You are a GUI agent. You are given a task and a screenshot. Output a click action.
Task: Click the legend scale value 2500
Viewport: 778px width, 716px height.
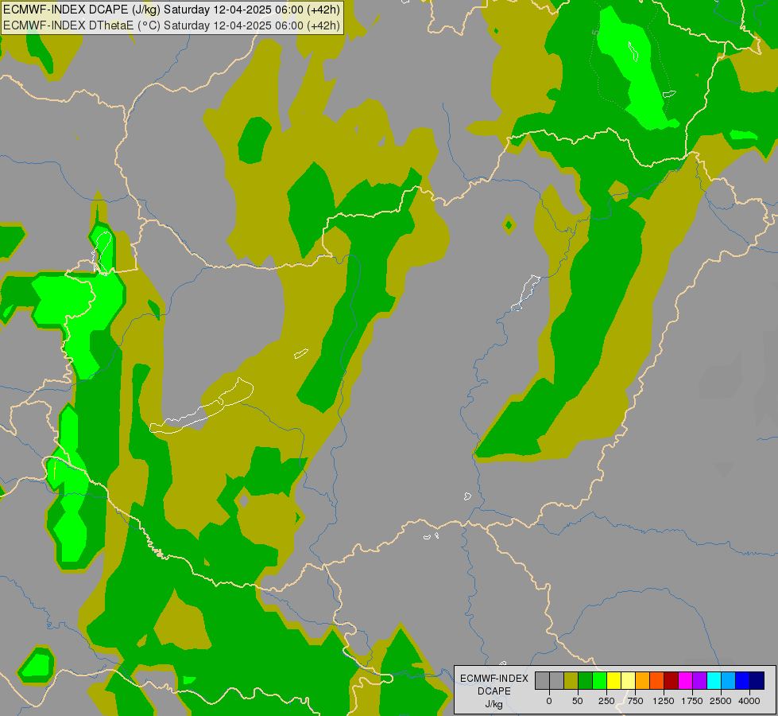(721, 701)
